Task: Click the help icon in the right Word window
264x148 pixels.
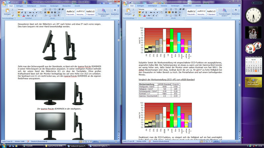Action: 239,6
